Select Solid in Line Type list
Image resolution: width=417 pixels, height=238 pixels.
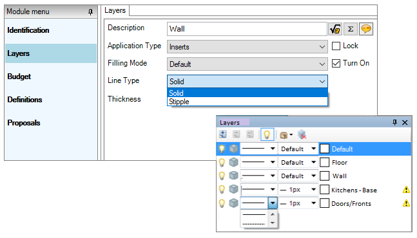[247, 93]
